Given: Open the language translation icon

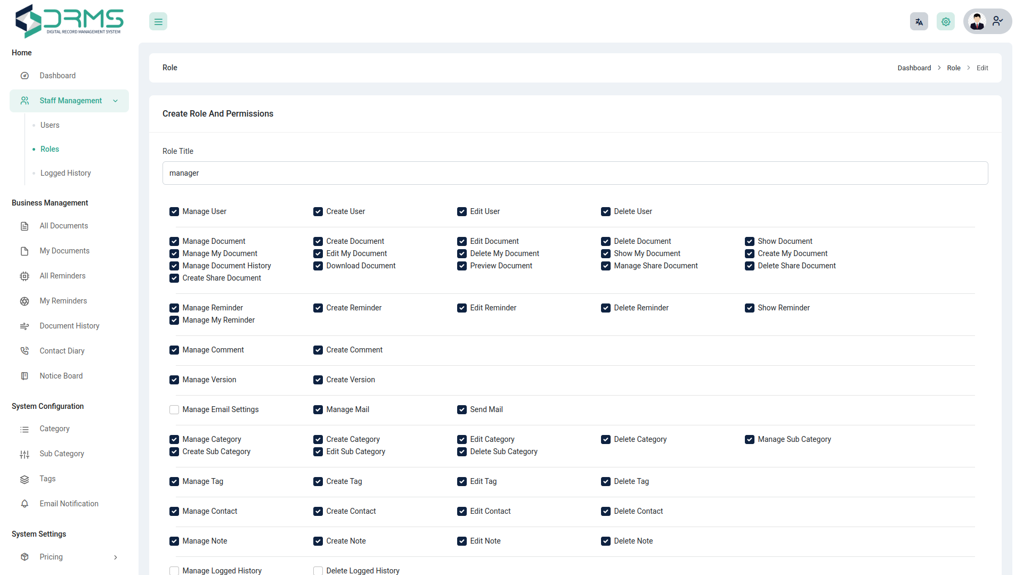Looking at the screenshot, I should click(x=919, y=22).
